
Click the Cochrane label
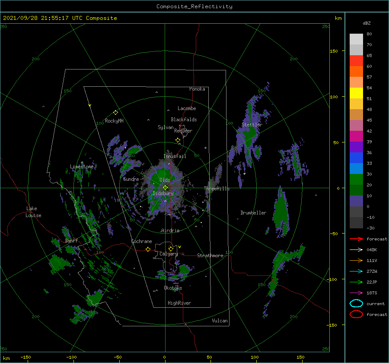(x=141, y=241)
